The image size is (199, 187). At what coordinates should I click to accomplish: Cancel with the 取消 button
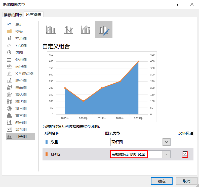pyautogui.click(x=187, y=181)
